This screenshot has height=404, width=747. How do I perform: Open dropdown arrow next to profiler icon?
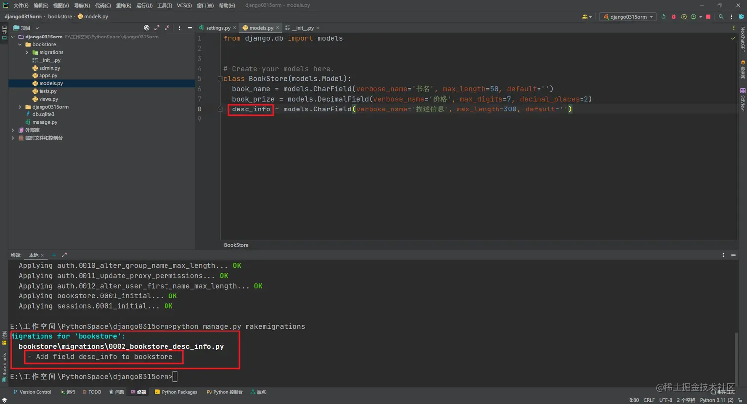701,17
